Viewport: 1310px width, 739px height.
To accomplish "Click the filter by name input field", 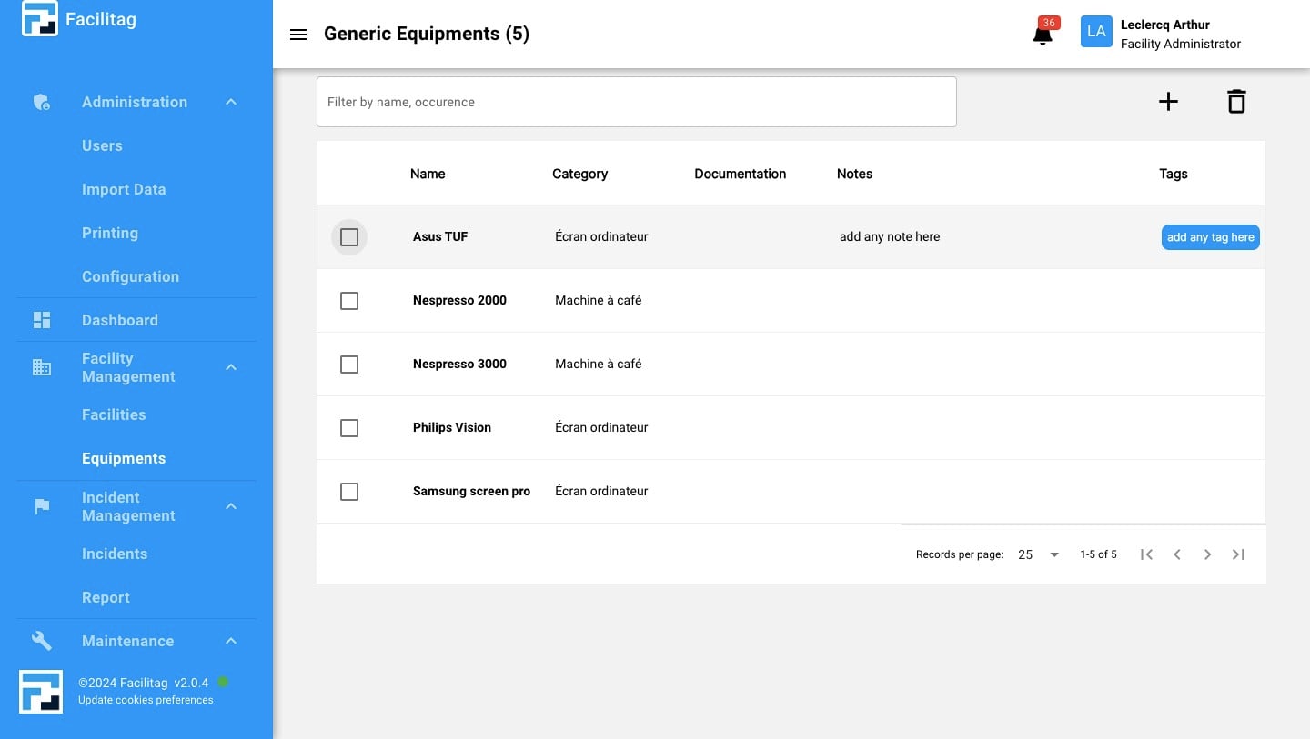I will 636,102.
